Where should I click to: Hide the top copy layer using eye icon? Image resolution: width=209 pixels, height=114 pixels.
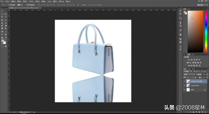click(x=184, y=81)
